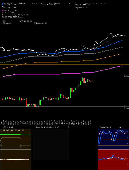Screen dimensions: 129x170
Task: Click the '(MGR) 20, 75, 50' values
Action: pyautogui.click(x=25, y=21)
